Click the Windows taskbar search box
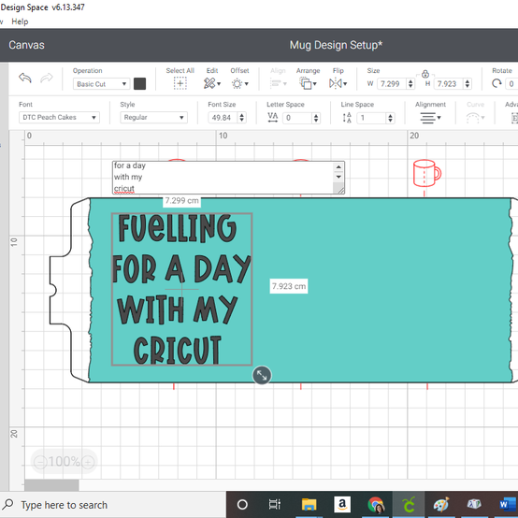The height and width of the screenshot is (518, 518). coord(113,505)
